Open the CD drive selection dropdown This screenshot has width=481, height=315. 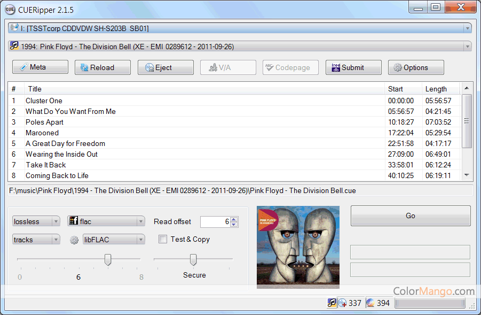point(467,28)
